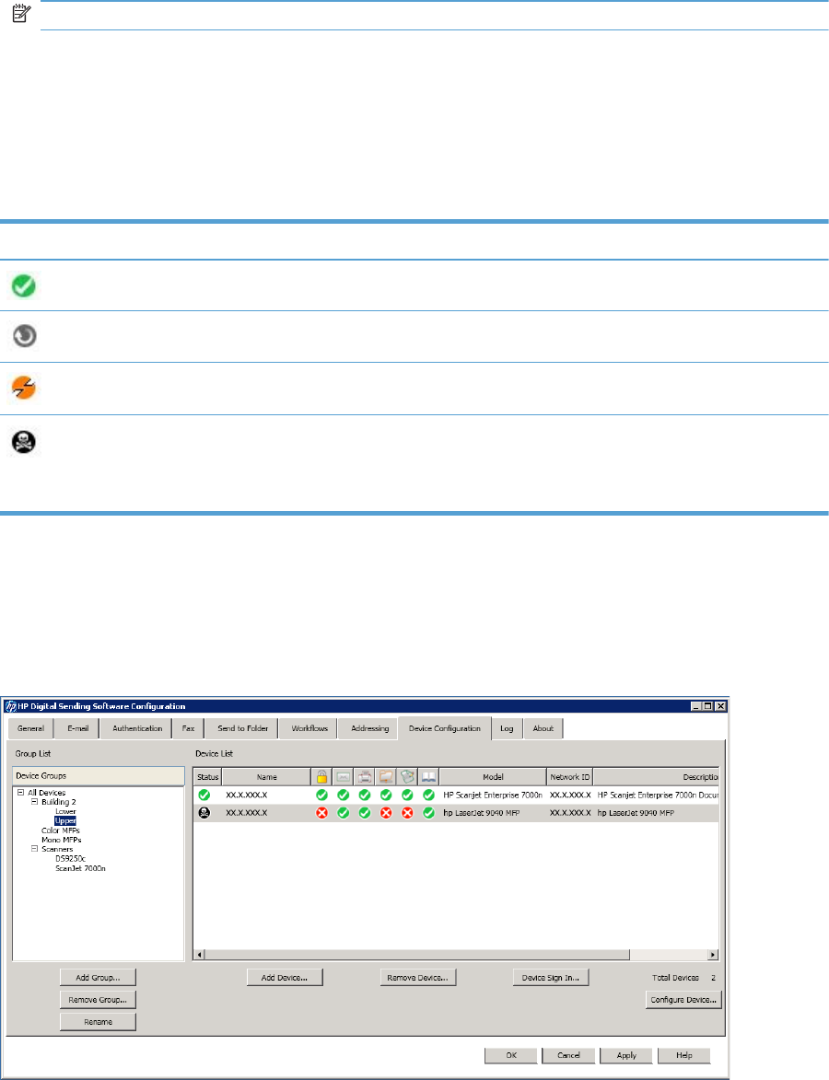
Task: Click the e-mail column check of LaserJet 9040 row
Action: (x=344, y=813)
